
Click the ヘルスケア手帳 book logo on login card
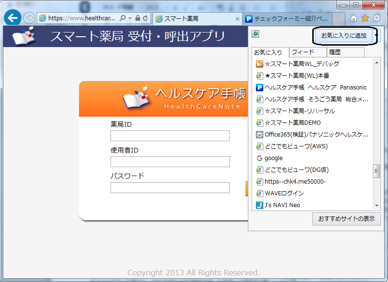point(136,98)
